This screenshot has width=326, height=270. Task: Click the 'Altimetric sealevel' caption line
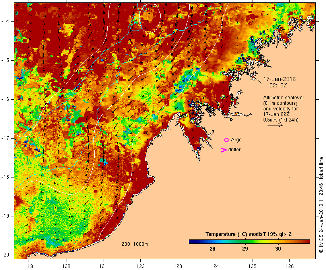point(283,98)
